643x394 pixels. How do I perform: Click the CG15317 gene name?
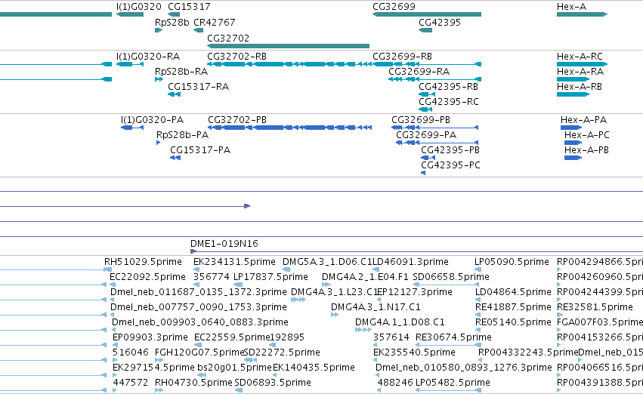pos(189,7)
